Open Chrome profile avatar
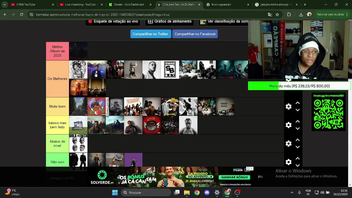Viewport: 352px width, 198px height. (309, 14)
